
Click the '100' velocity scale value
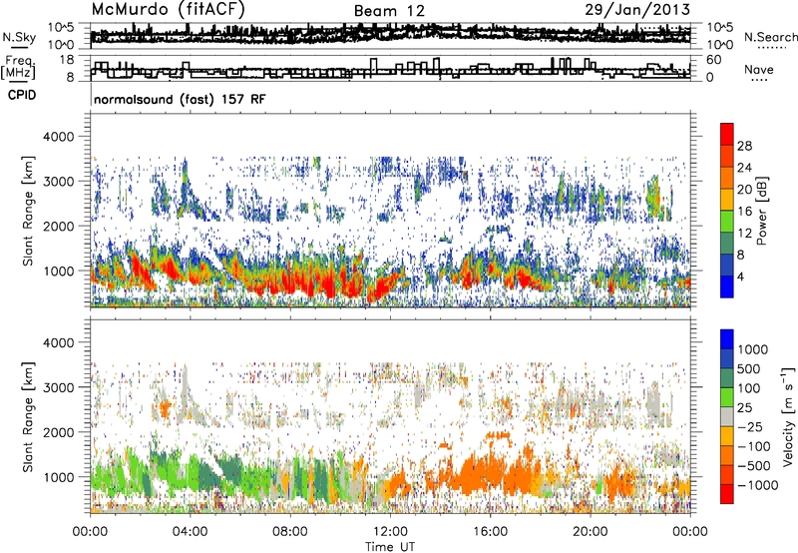click(x=749, y=388)
